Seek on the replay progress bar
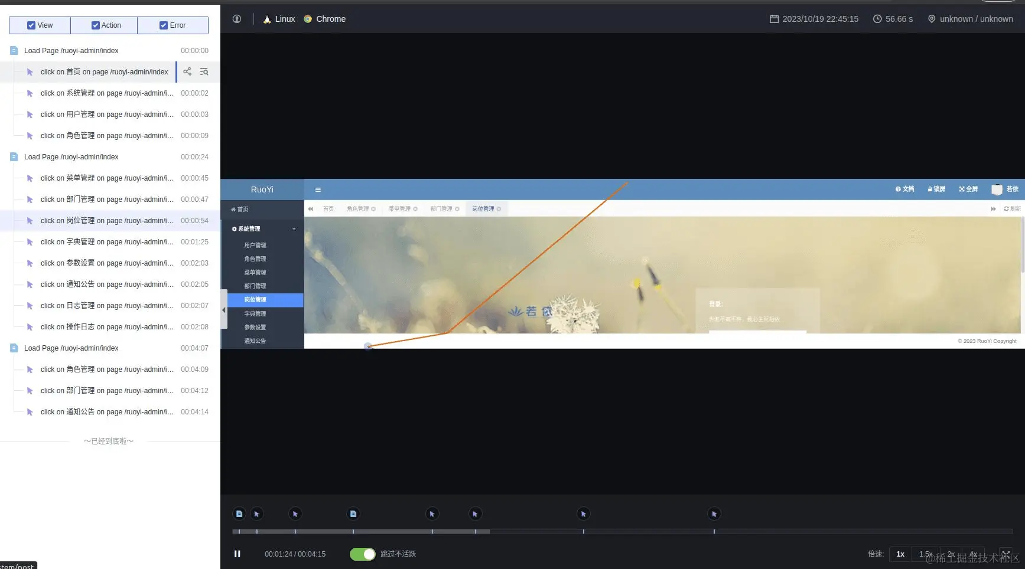 [623, 531]
